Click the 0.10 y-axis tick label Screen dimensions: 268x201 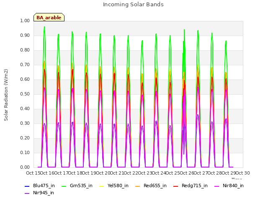coord(25,152)
